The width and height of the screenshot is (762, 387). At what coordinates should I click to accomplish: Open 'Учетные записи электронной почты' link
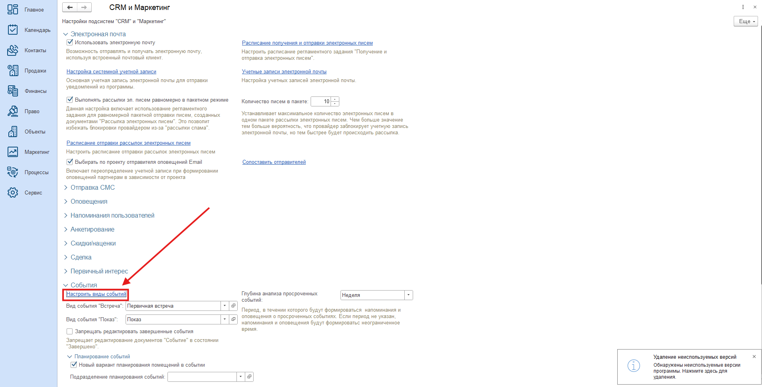click(x=284, y=72)
